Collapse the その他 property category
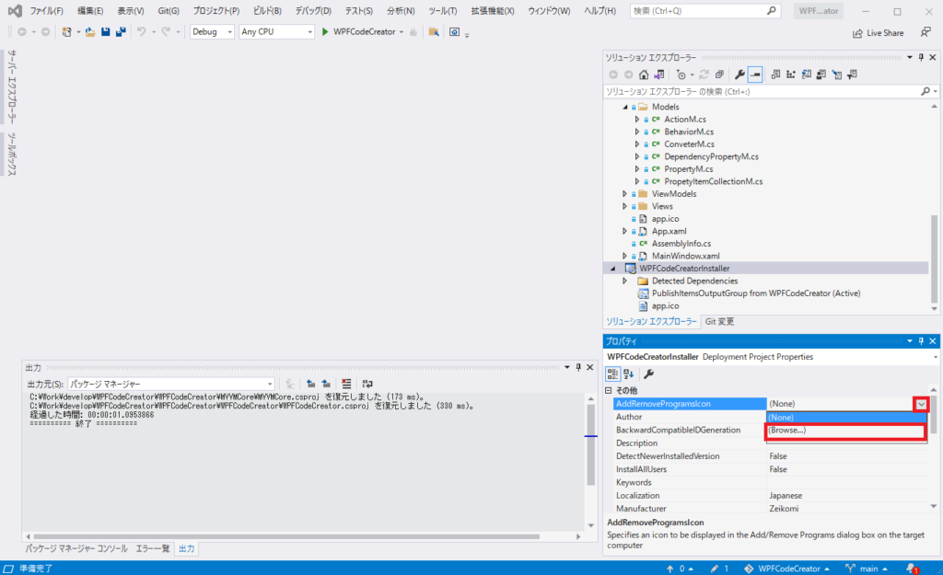Screen dimensions: 943x575 (x=608, y=391)
